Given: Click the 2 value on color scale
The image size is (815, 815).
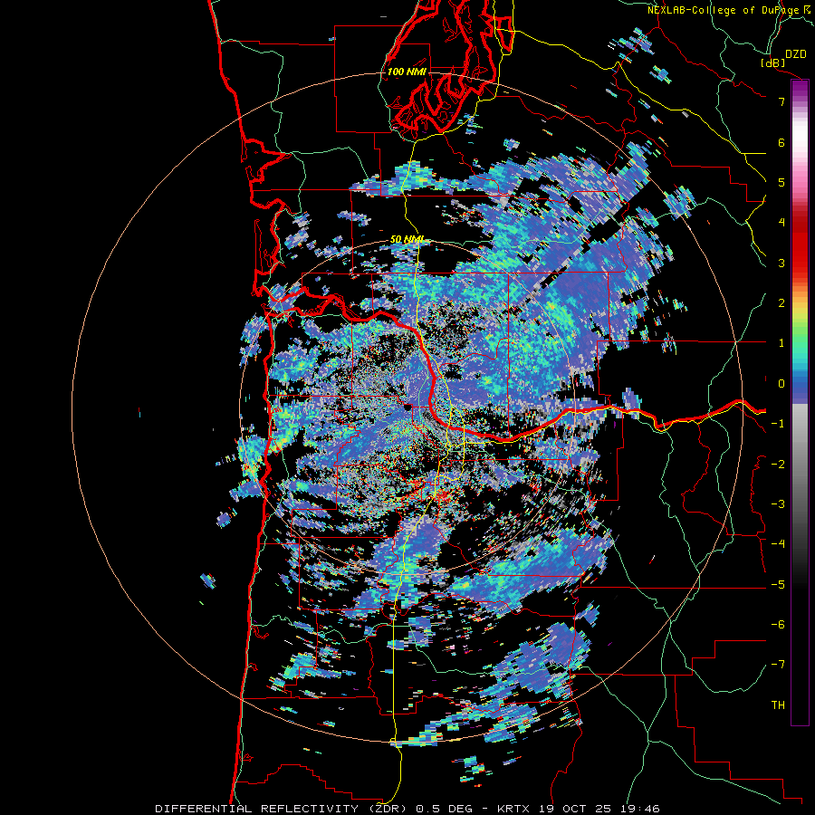Looking at the screenshot, I should coord(781,303).
